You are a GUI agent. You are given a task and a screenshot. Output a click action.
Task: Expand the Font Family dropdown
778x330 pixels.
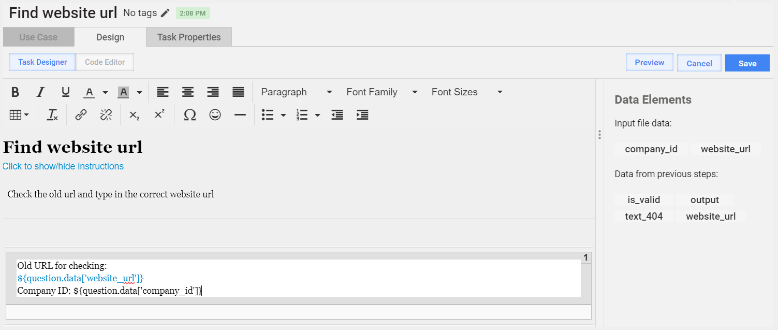(382, 92)
